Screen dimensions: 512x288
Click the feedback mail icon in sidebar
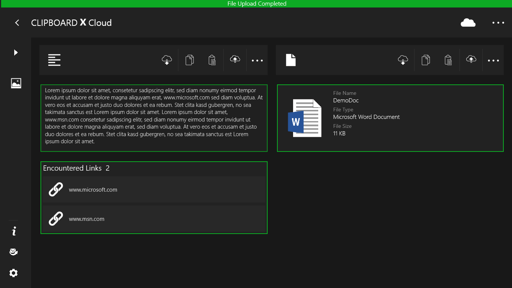(14, 252)
